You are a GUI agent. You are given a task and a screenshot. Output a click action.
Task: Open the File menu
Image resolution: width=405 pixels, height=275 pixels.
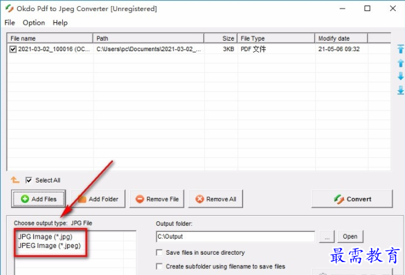[10, 23]
